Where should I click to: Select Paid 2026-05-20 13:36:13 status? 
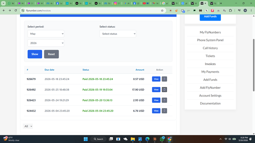[x=97, y=100]
